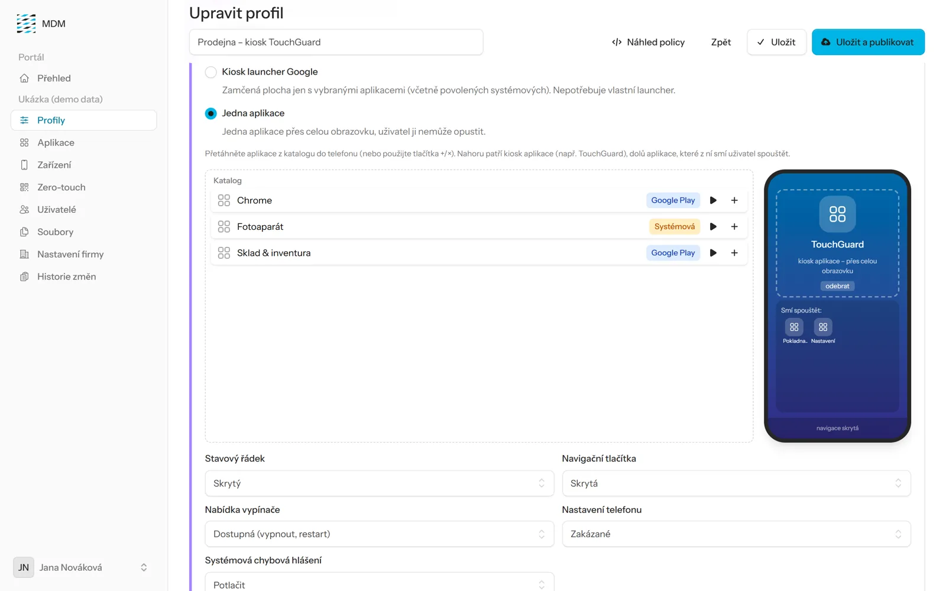The image size is (946, 591).
Task: Select Jedna aplikace radio option
Action: tap(210, 113)
